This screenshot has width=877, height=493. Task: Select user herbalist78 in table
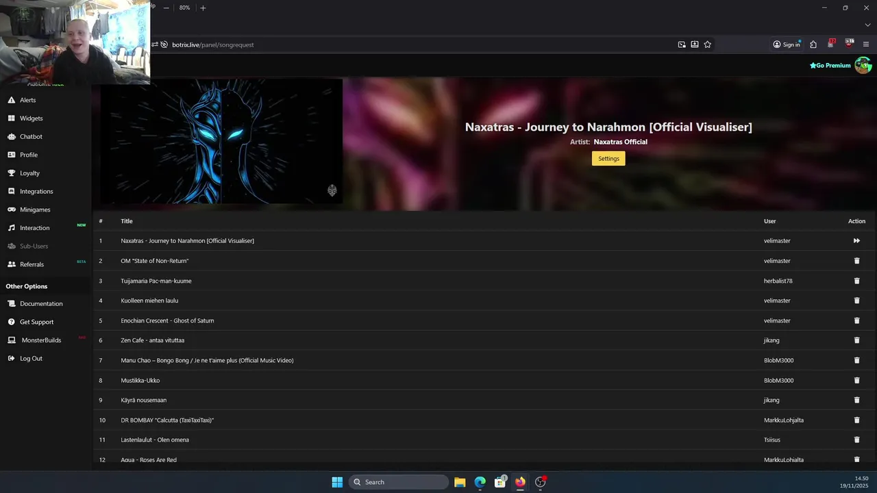point(778,281)
